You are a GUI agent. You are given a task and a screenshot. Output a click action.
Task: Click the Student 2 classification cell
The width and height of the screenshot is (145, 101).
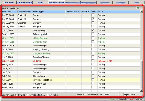point(25,27)
